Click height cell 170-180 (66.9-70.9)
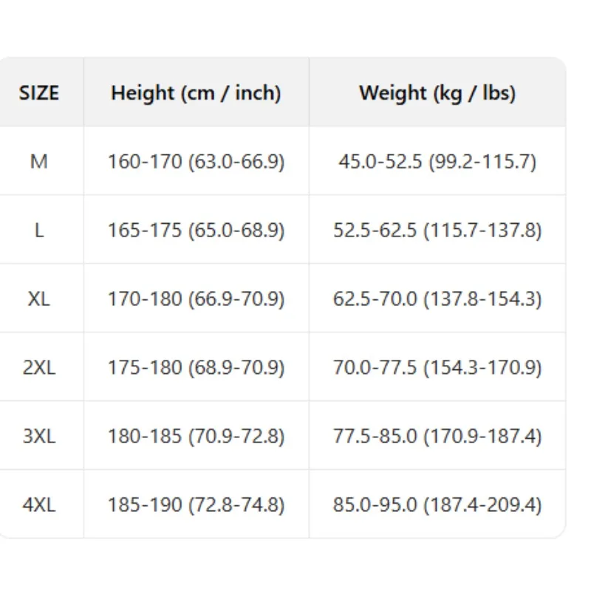 (196, 298)
